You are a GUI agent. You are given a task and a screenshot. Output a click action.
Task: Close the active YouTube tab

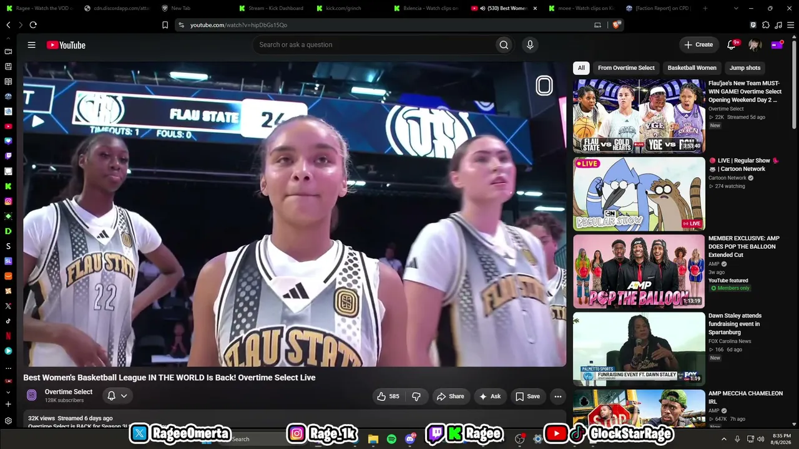point(535,8)
